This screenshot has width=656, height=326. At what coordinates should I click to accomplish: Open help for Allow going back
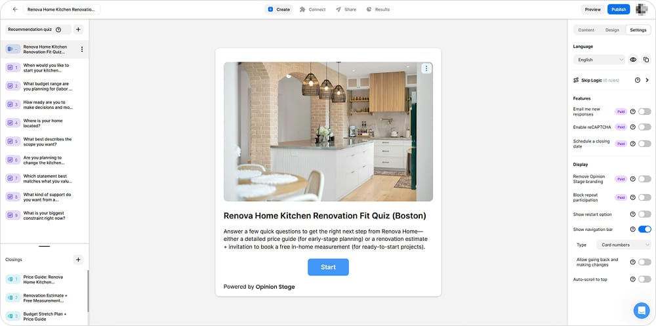[632, 262]
